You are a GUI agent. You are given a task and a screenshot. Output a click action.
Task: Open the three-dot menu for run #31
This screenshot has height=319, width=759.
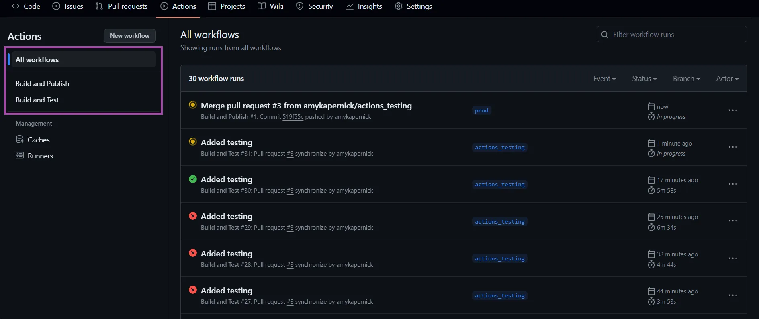(732, 147)
